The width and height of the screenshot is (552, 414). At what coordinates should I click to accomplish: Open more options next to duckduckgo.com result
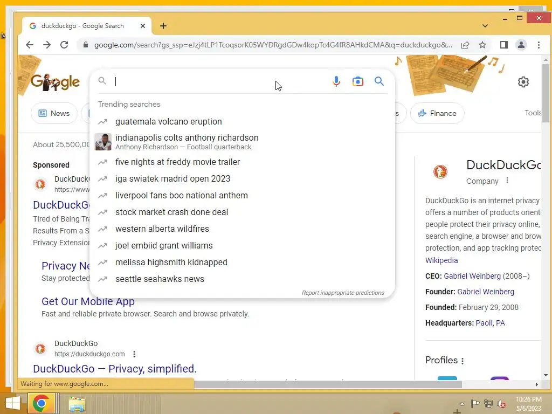click(134, 354)
